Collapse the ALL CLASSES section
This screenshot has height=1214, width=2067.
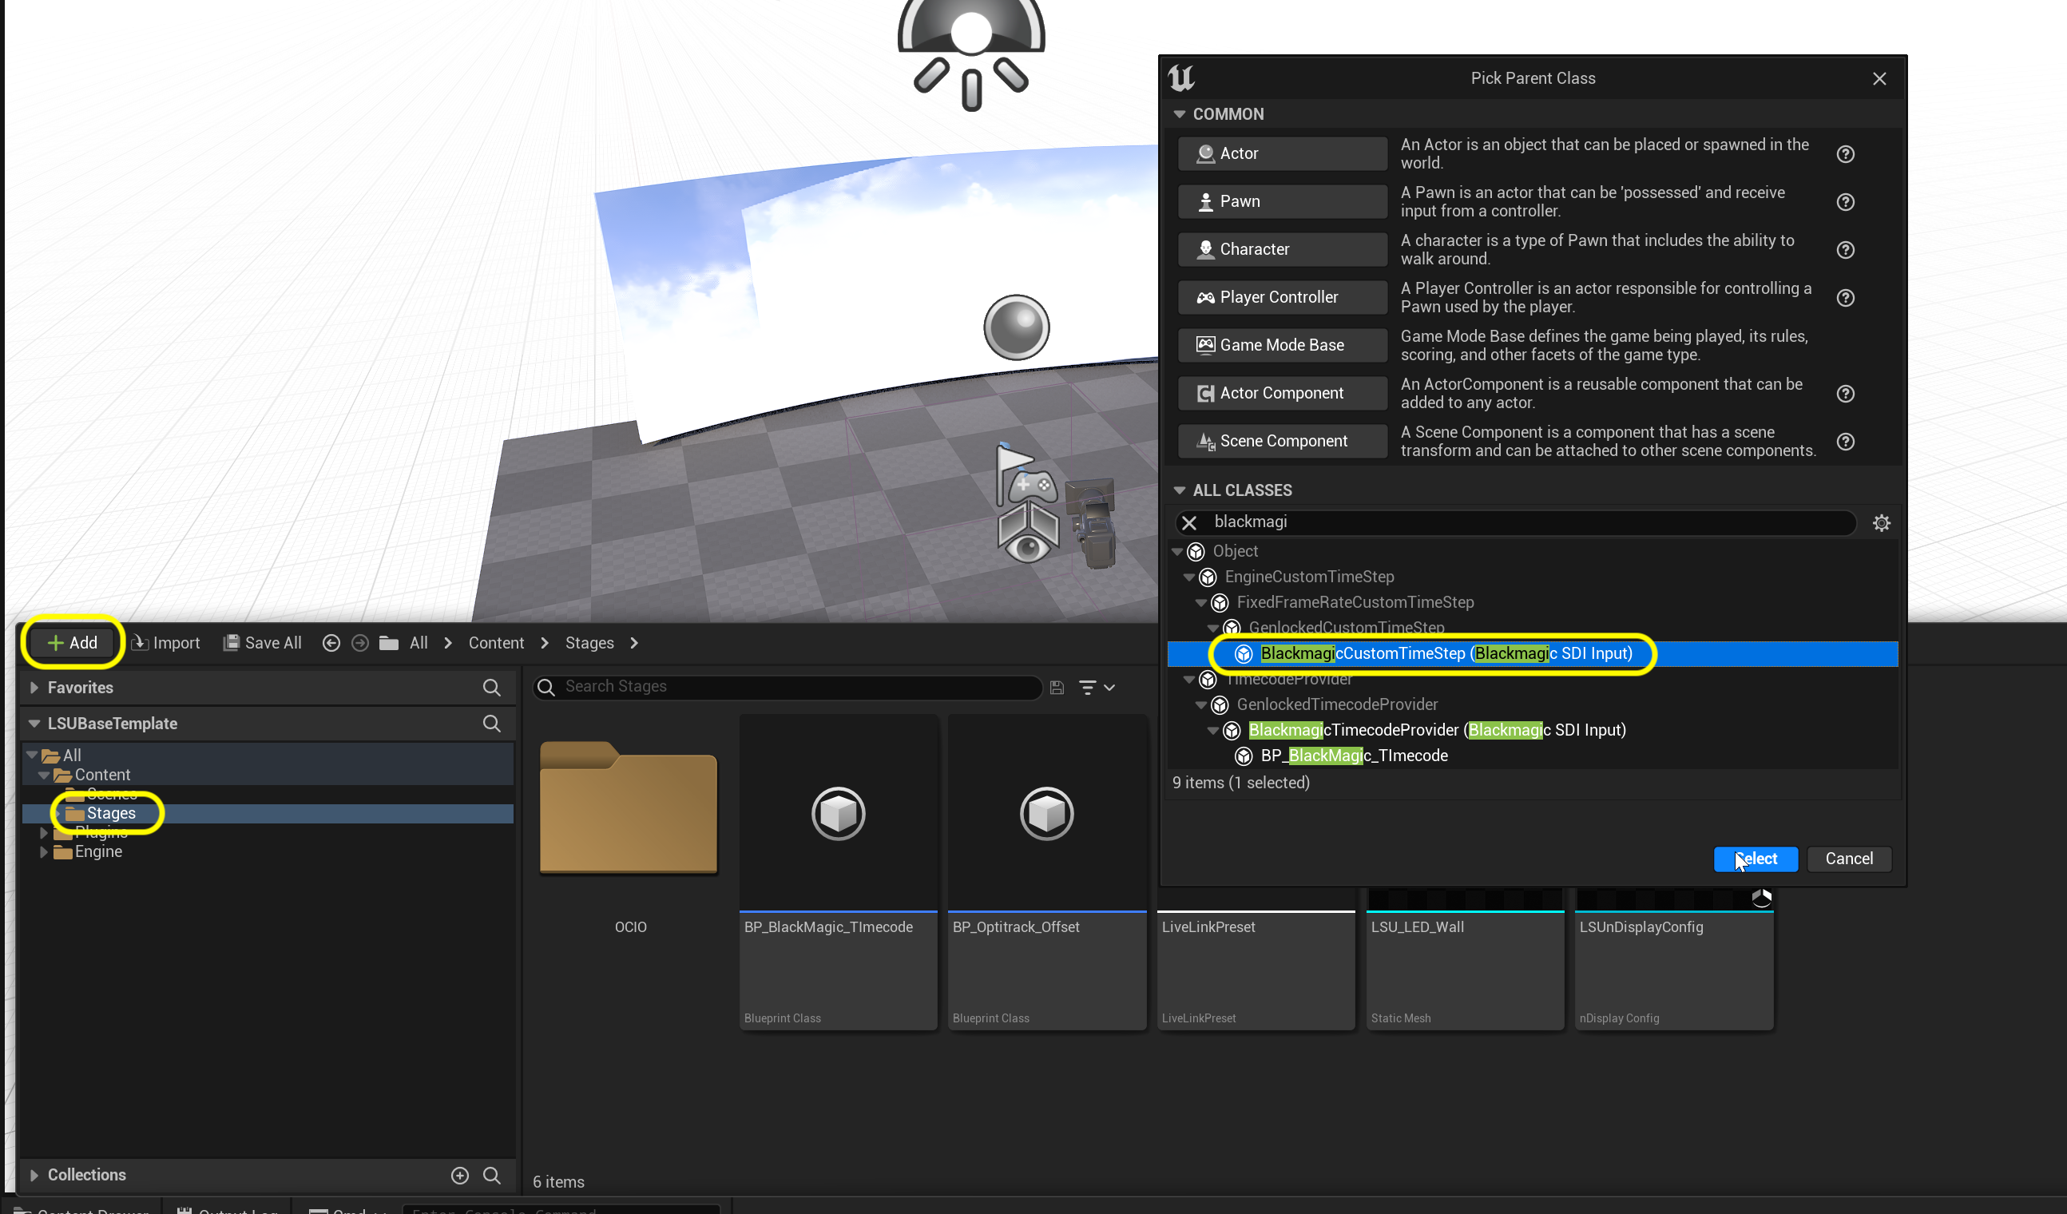pos(1180,490)
